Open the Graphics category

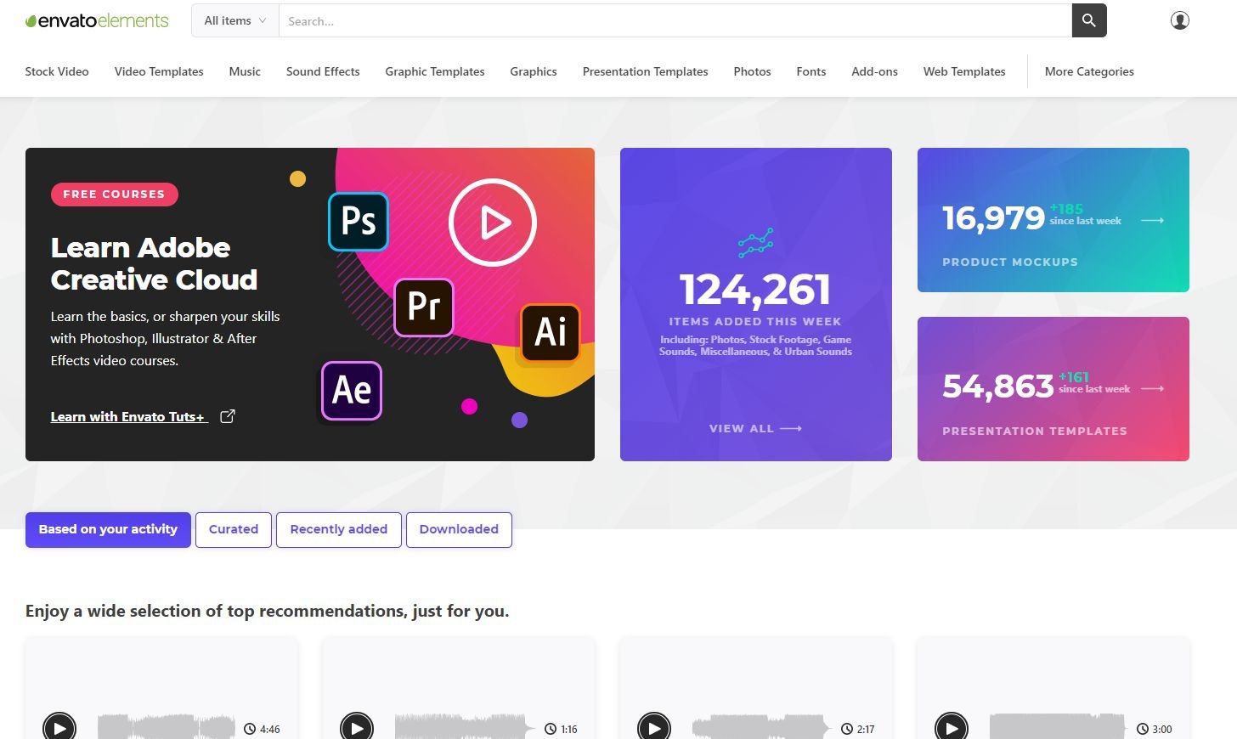click(534, 71)
